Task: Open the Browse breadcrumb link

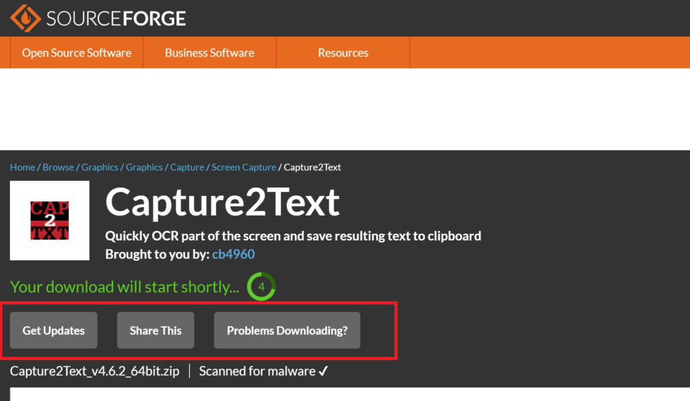Action: [x=58, y=167]
